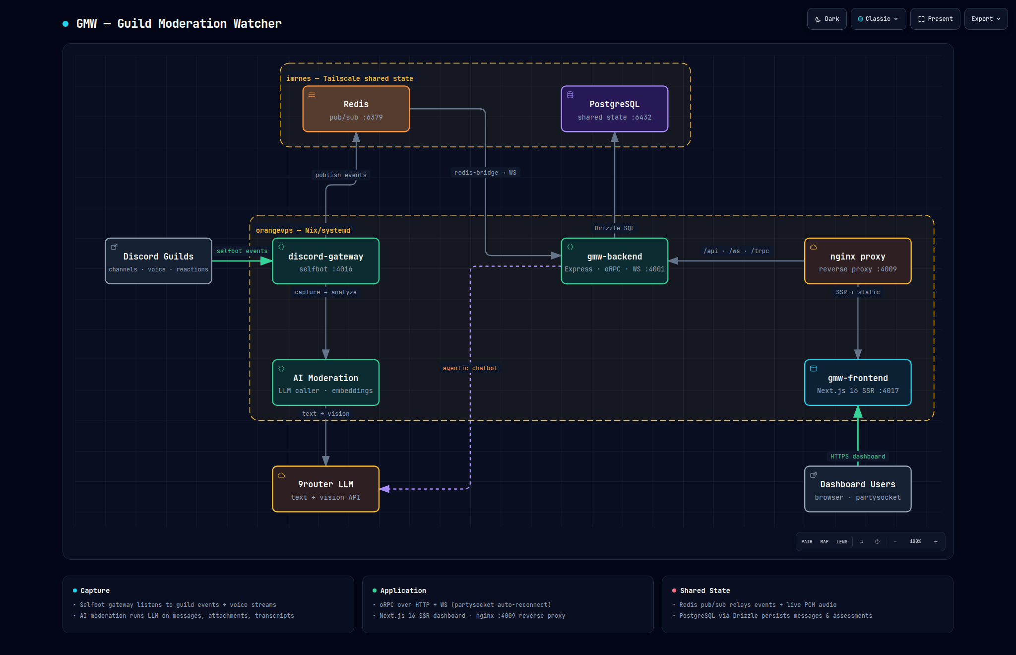Click the window icon on gmw-frontend node
The width and height of the screenshot is (1016, 655).
click(x=813, y=368)
